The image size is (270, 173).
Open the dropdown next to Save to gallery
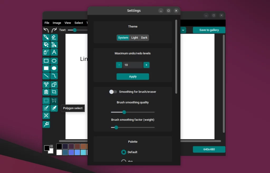click(183, 30)
